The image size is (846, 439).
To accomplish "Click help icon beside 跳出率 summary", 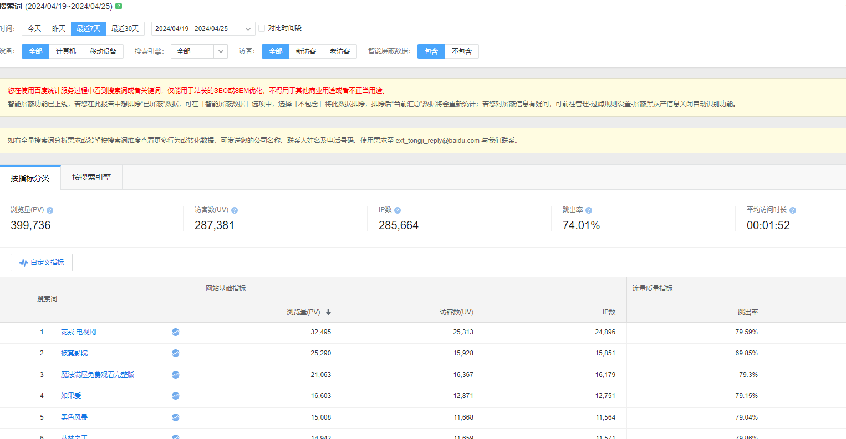I will pos(589,210).
